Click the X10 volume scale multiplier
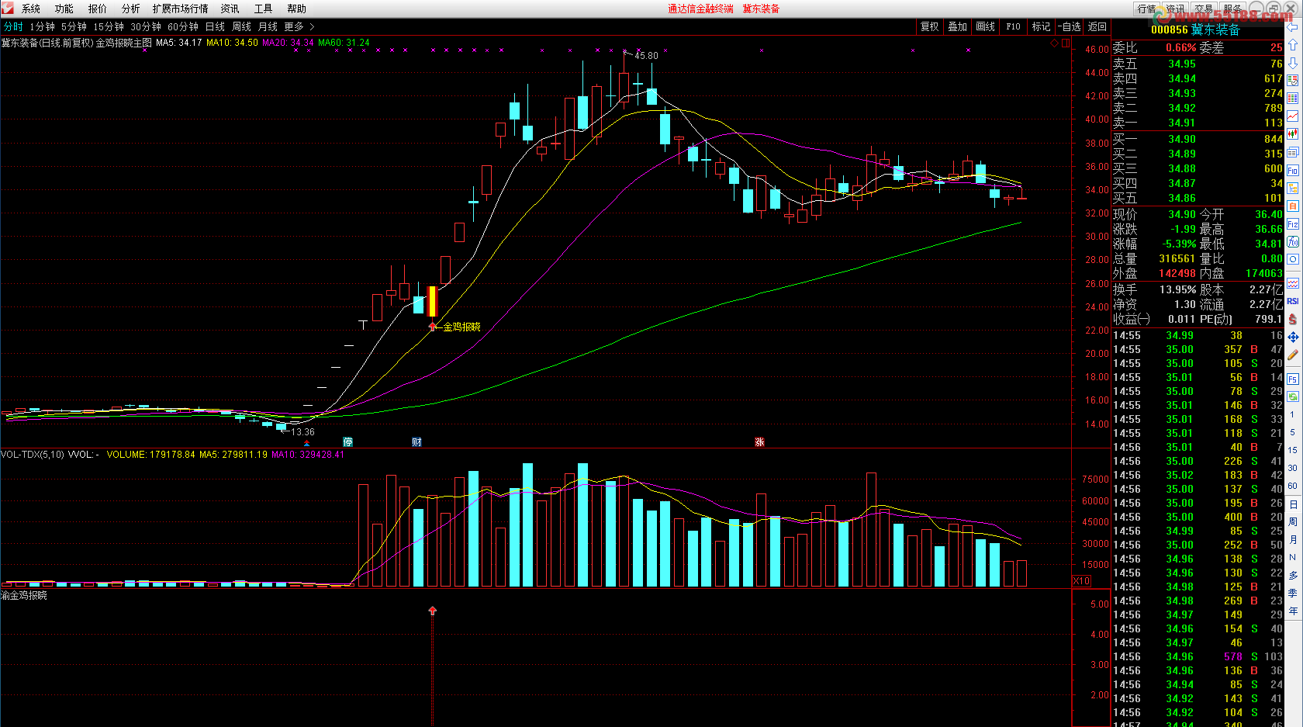 tap(1081, 581)
